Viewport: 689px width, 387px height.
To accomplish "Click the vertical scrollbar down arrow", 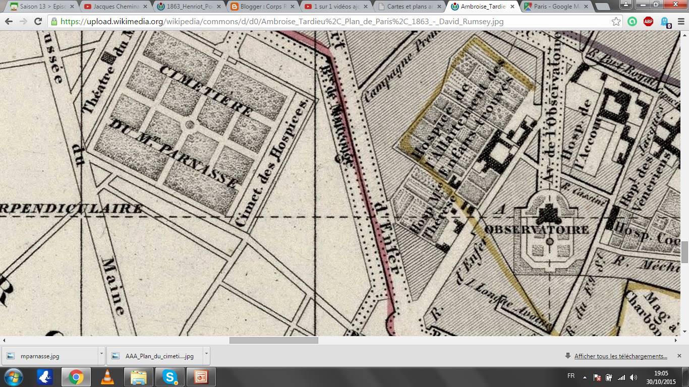I will (x=684, y=332).
